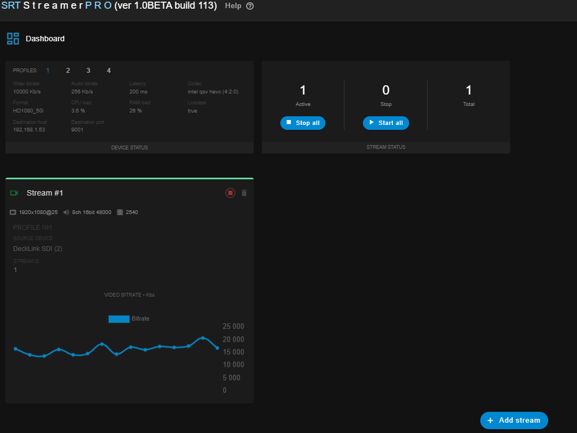The image size is (577, 433).
Task: Click latency value 200 ms
Action: coord(139,92)
